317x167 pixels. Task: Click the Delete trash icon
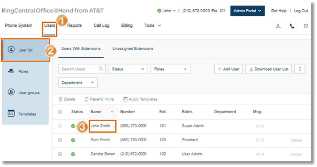pos(60,99)
